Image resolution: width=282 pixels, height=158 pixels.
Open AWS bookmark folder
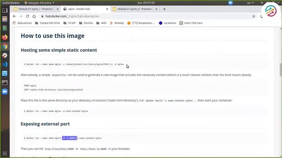coord(101,23)
